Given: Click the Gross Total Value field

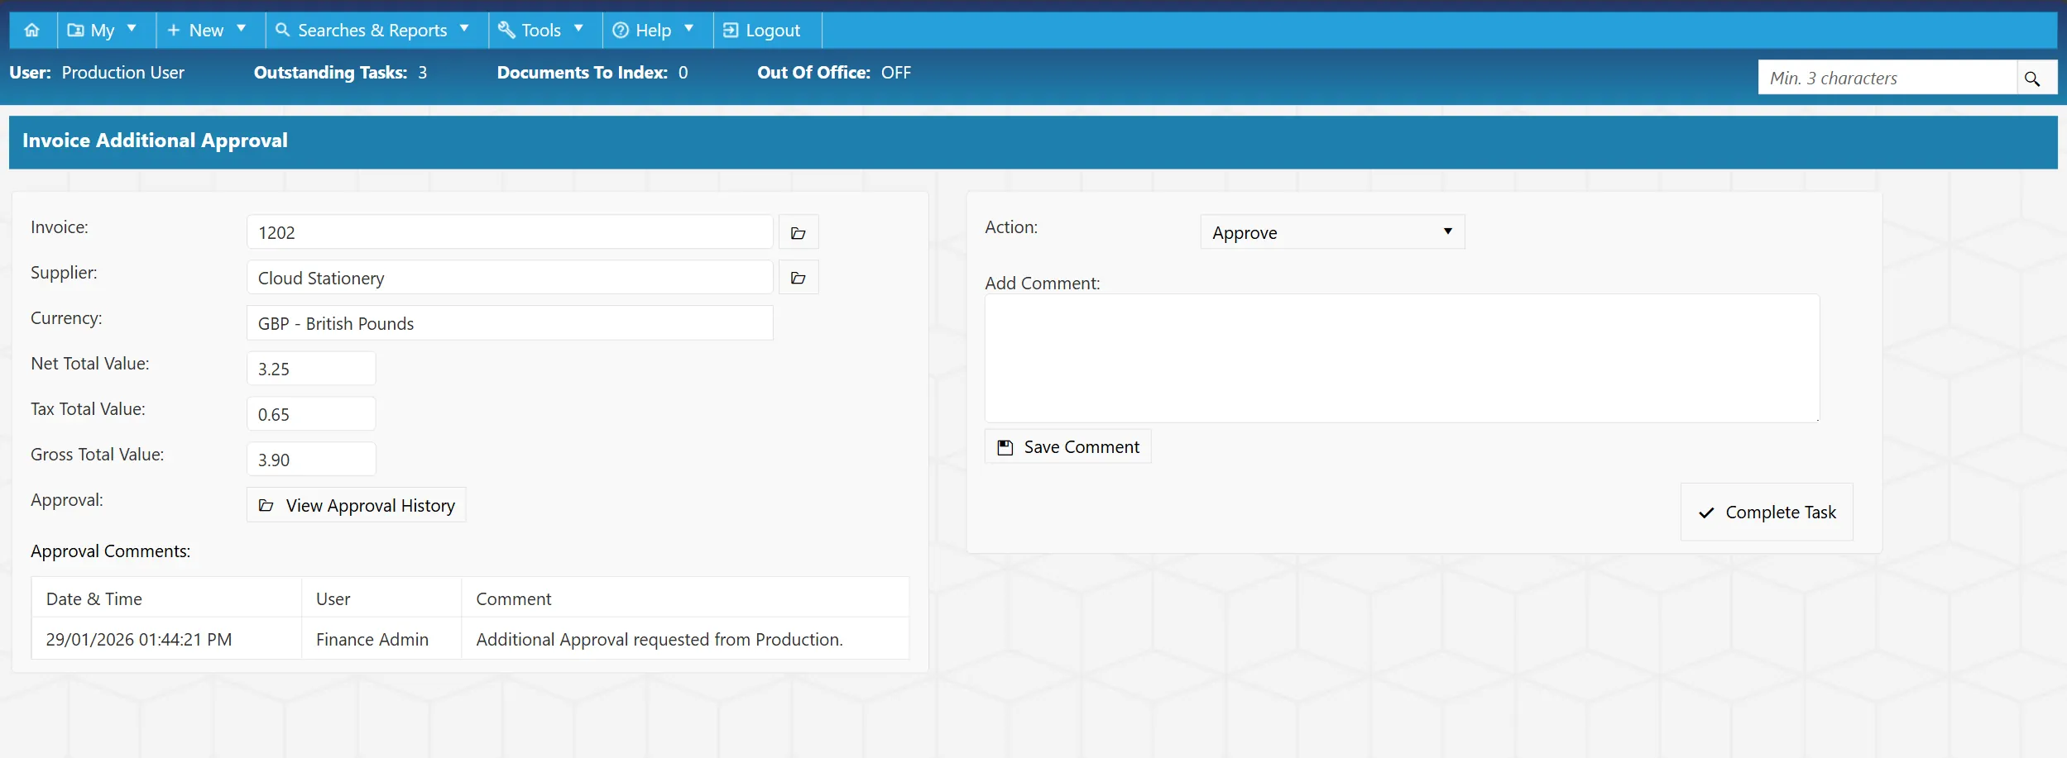Looking at the screenshot, I should tap(311, 460).
